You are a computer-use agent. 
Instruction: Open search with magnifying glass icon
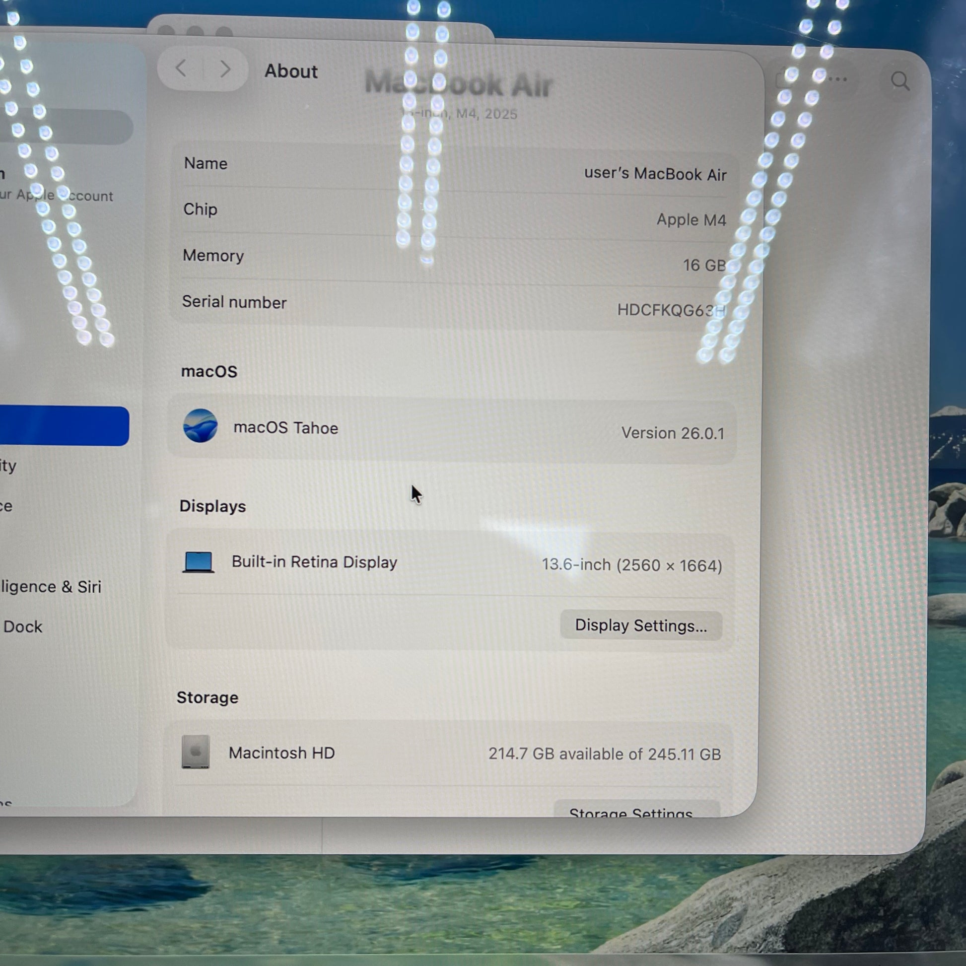900,81
